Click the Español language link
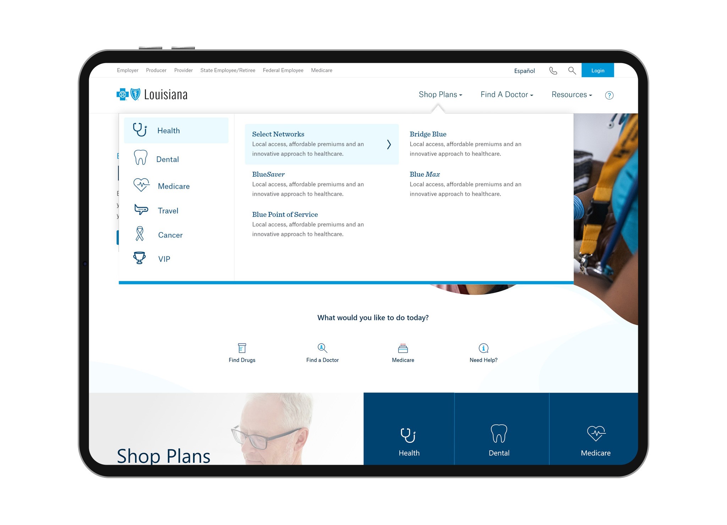The width and height of the screenshot is (727, 525). click(x=524, y=70)
